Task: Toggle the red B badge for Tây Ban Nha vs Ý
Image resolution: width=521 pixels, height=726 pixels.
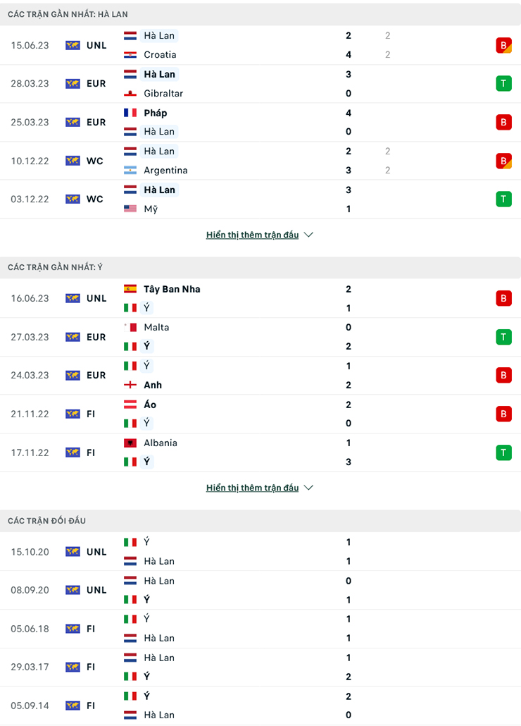Action: 504,298
